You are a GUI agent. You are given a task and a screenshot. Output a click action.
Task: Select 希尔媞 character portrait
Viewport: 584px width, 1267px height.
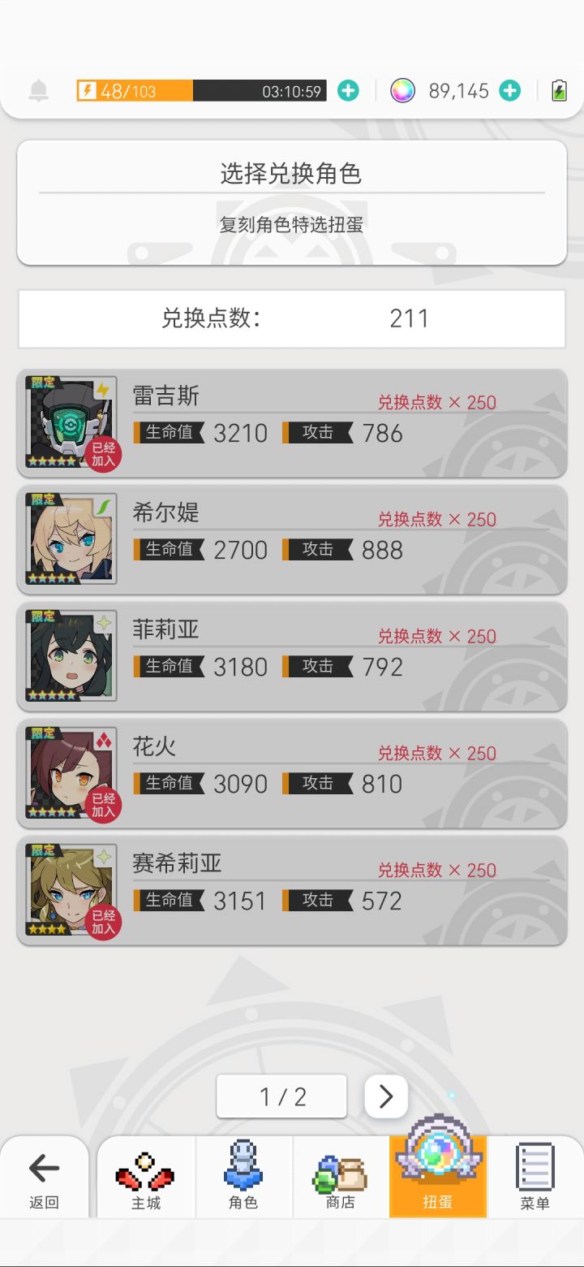(x=71, y=538)
